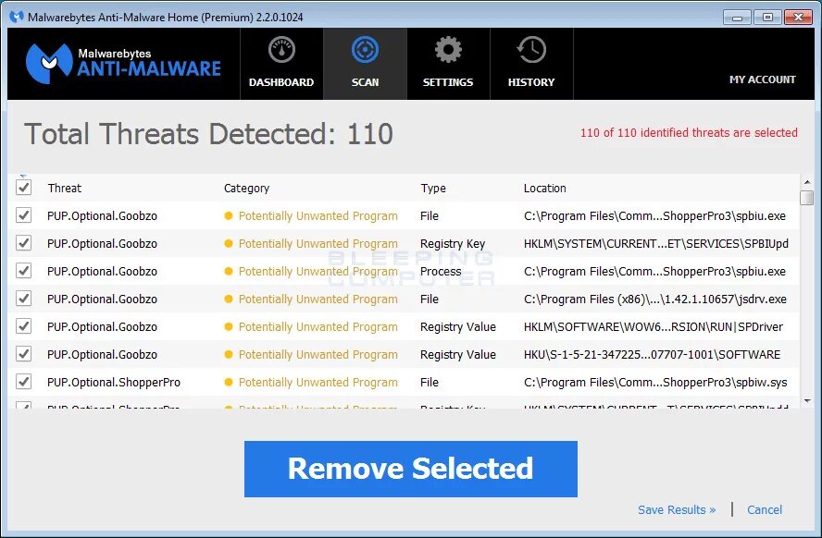This screenshot has width=822, height=538.
Task: Sort by the Category column header
Action: point(246,189)
